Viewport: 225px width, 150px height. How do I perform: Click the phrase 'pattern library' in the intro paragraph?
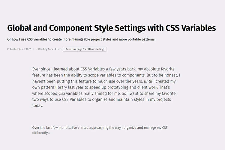[x=56, y=87]
